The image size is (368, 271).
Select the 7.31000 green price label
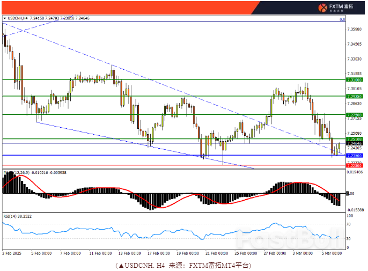[x=354, y=79]
